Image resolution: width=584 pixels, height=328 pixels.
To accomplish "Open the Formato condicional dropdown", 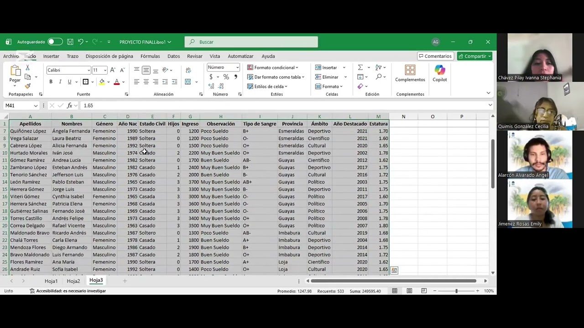I will point(273,67).
